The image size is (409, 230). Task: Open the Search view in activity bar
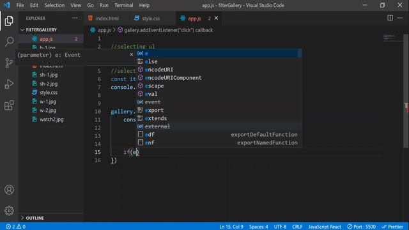coord(9,42)
